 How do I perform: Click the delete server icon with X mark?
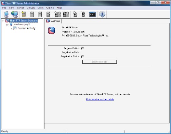pyautogui.click(x=32, y=14)
